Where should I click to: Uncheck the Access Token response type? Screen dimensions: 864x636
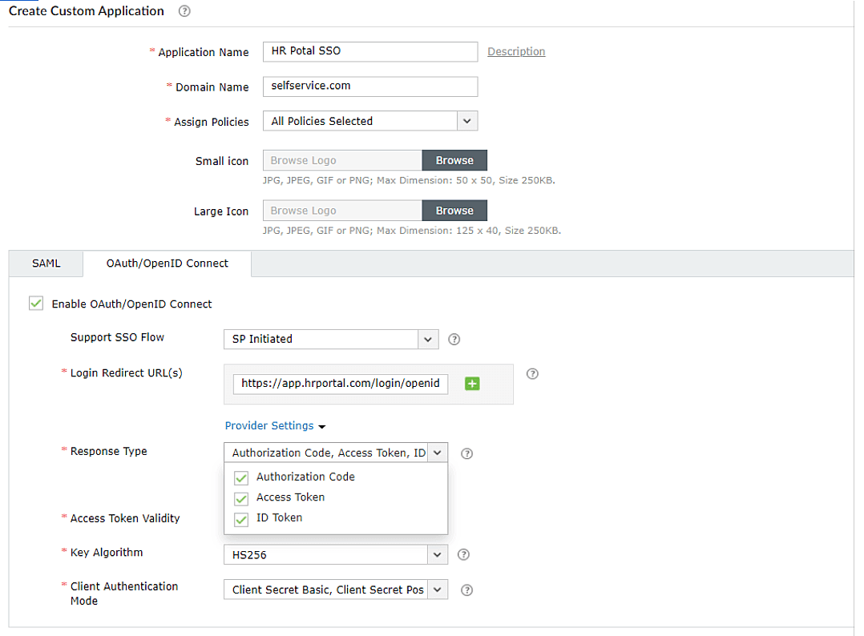[x=240, y=497]
